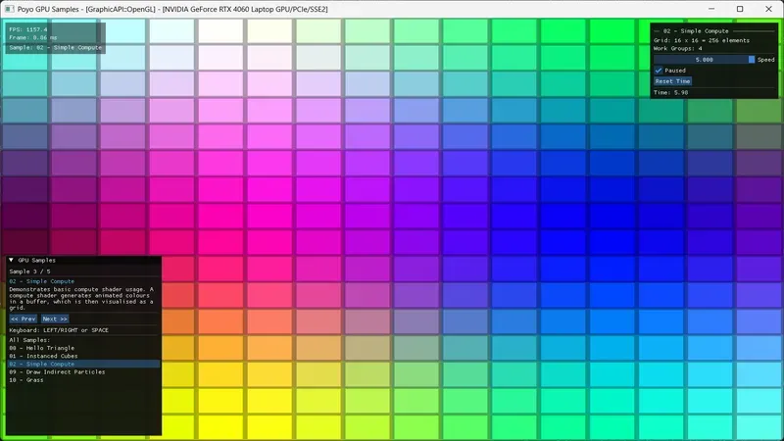Image resolution: width=784 pixels, height=441 pixels.
Task: Go to previous sample with << Prev
Action: (23, 318)
